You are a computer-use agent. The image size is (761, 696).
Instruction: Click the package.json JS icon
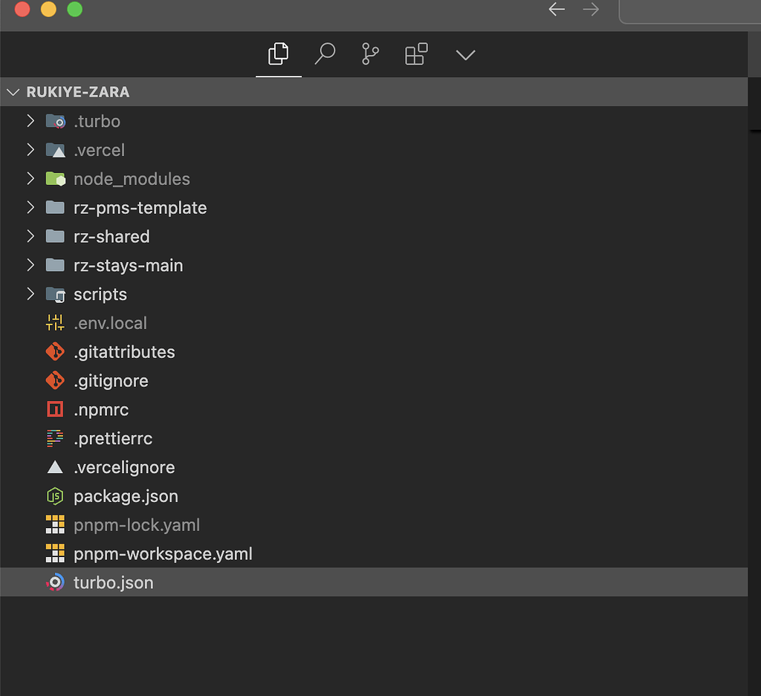click(x=55, y=495)
